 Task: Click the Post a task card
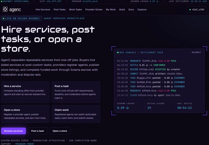pyautogui.click(x=76, y=92)
